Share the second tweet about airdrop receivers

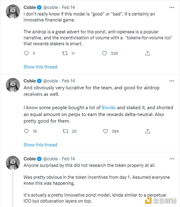pos(147,131)
